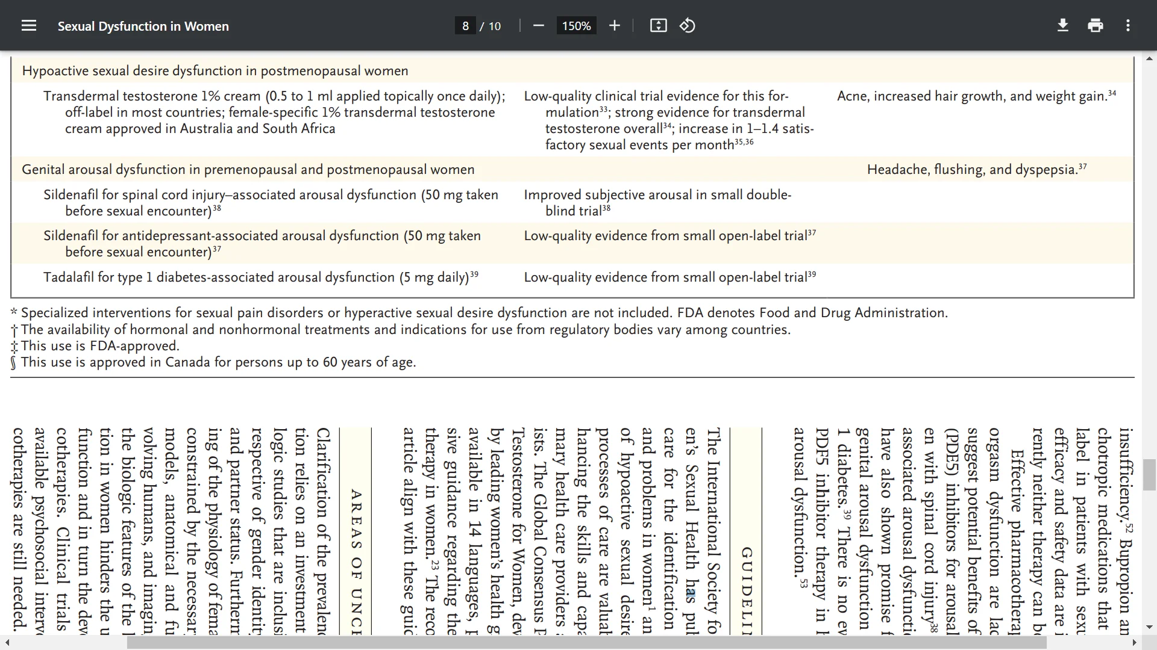Viewport: 1157px width, 650px height.
Task: Click 'Low-quality evidence from small open-label trial' reference 39
Action: 670,277
